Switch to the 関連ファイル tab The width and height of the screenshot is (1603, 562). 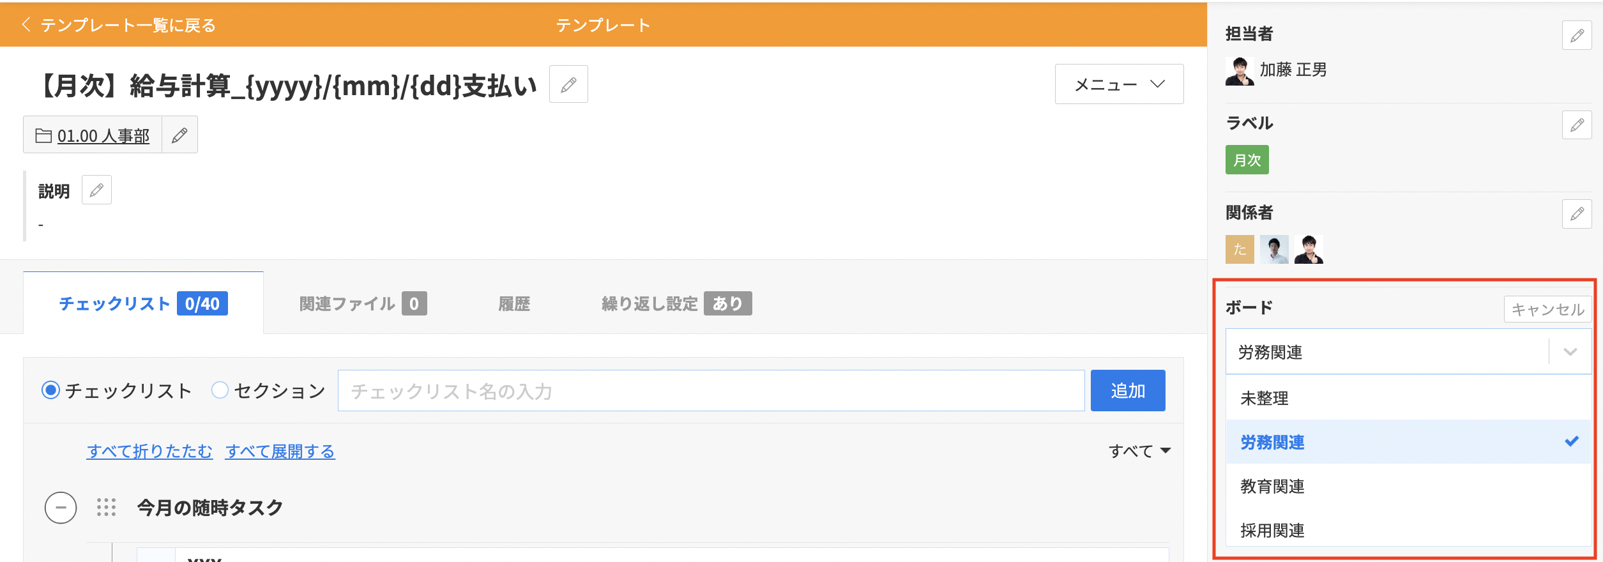[x=363, y=303]
